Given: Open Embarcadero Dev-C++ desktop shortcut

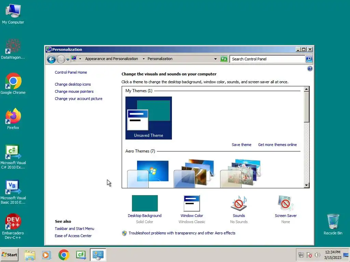Looking at the screenshot, I should [x=13, y=227].
